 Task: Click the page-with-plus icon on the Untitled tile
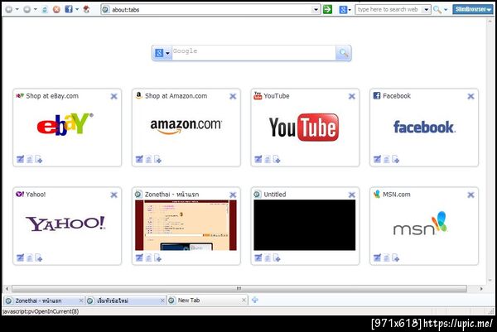(x=277, y=257)
